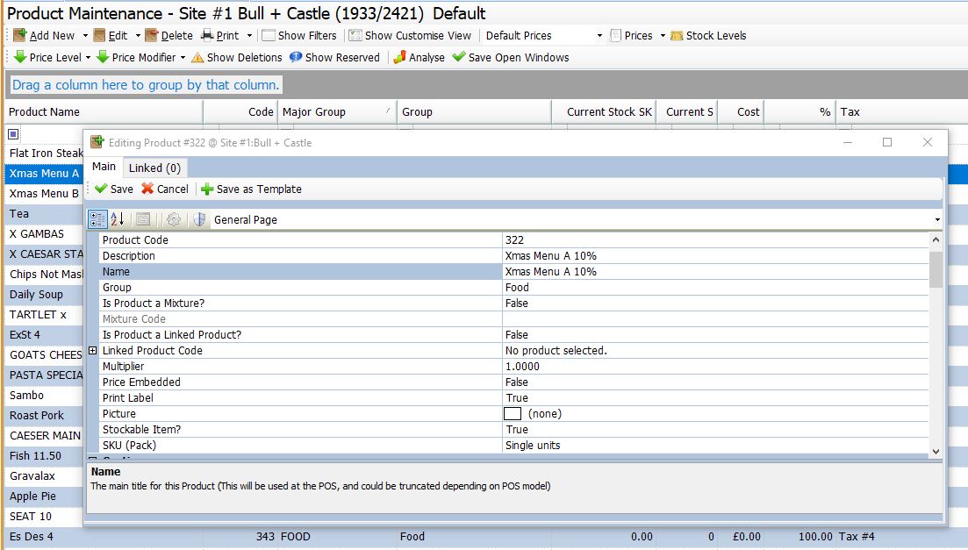This screenshot has width=968, height=550.
Task: Click Show Reserved button
Action: click(x=334, y=57)
